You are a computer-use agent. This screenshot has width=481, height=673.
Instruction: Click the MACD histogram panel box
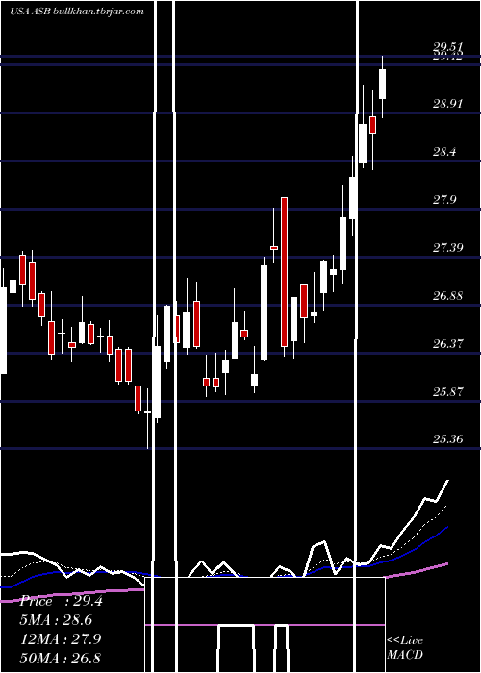[265, 625]
